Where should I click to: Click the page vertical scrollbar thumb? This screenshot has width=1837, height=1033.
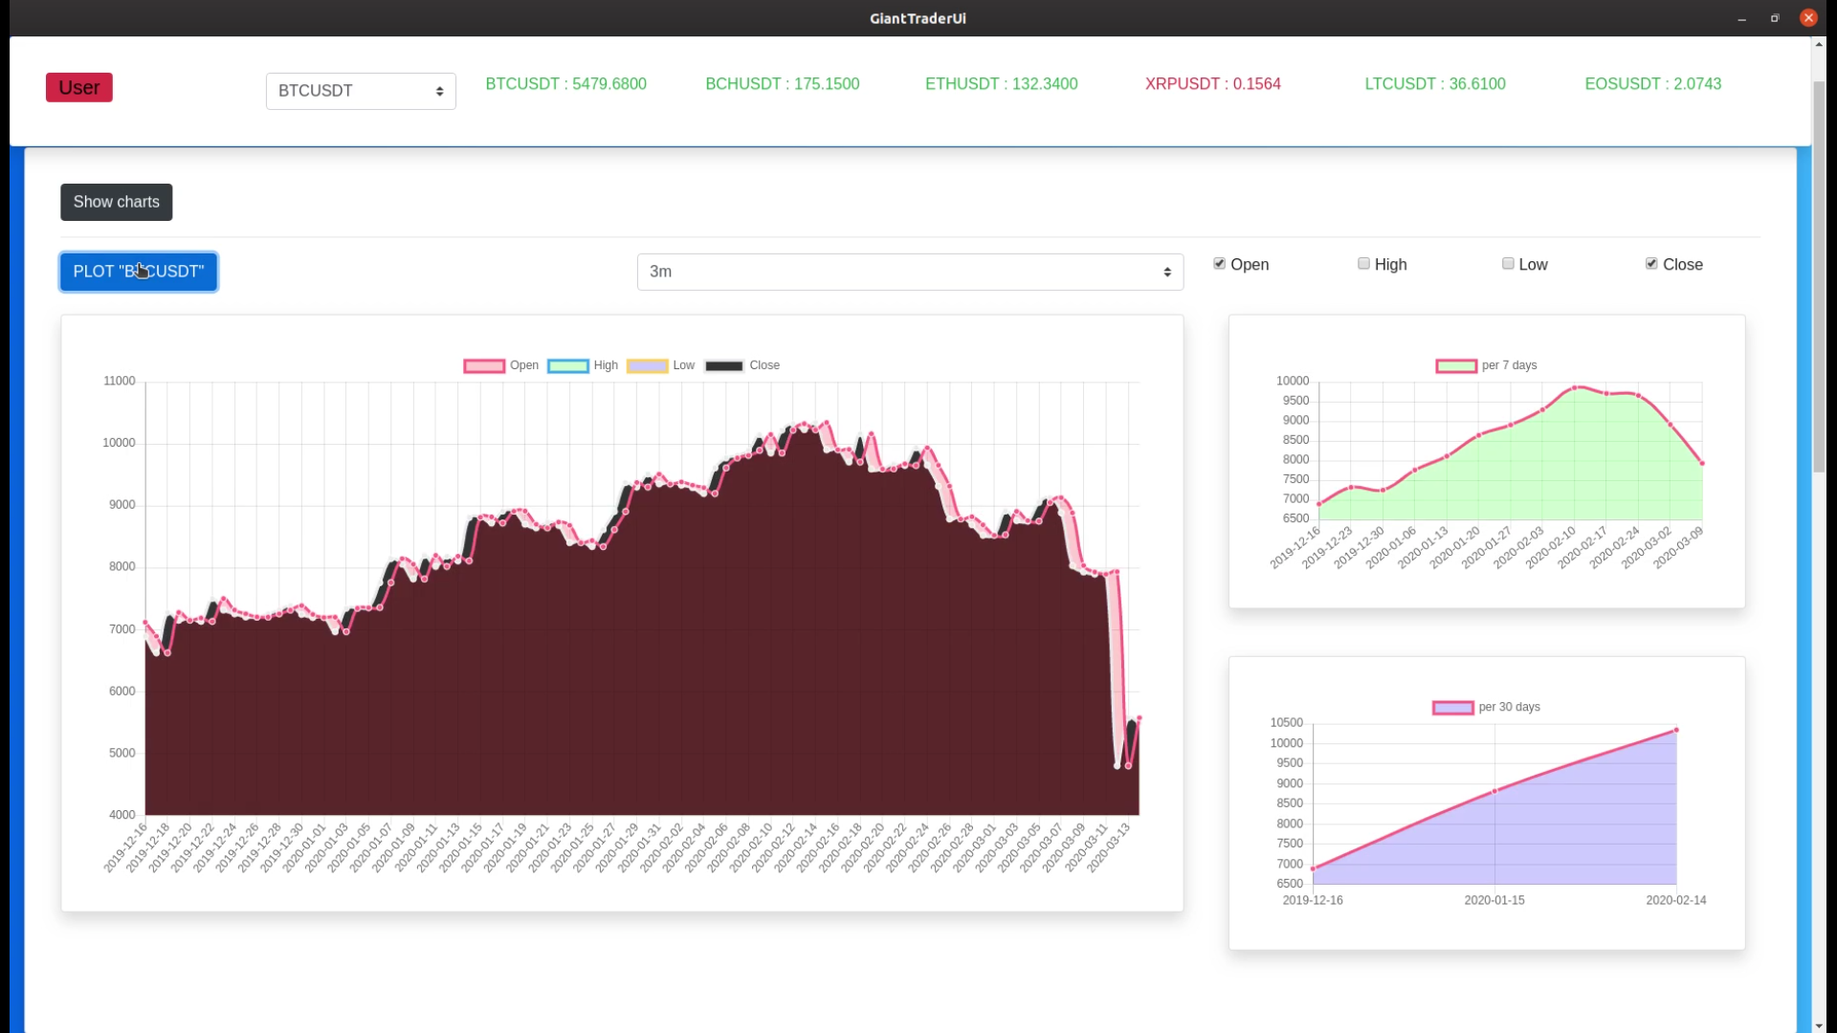[1820, 277]
